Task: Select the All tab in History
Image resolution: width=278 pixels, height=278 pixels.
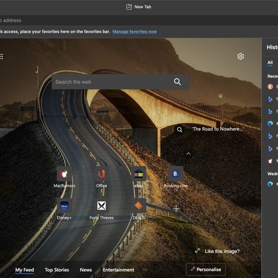Action: [270, 63]
